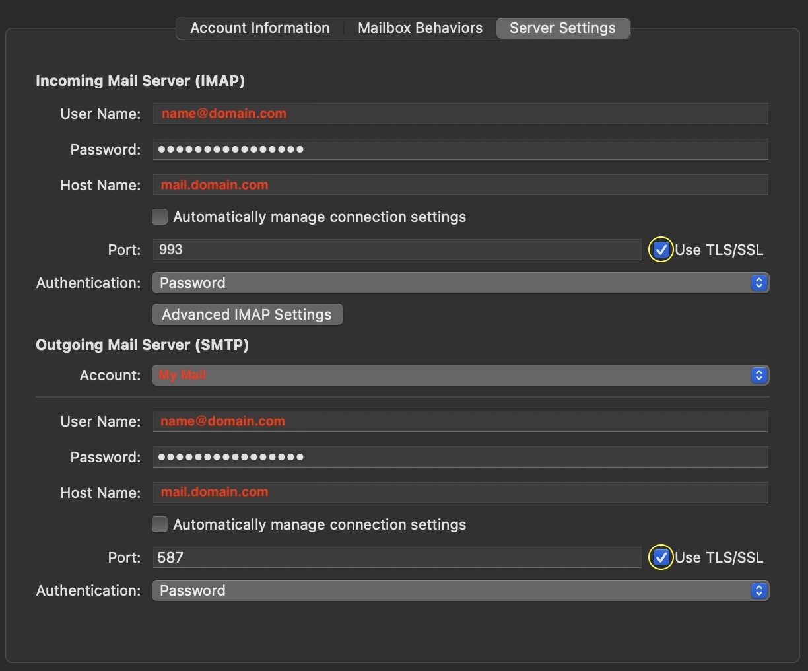Enable automatic connection settings for SMTP
This screenshot has height=671, width=808.
[x=160, y=524]
